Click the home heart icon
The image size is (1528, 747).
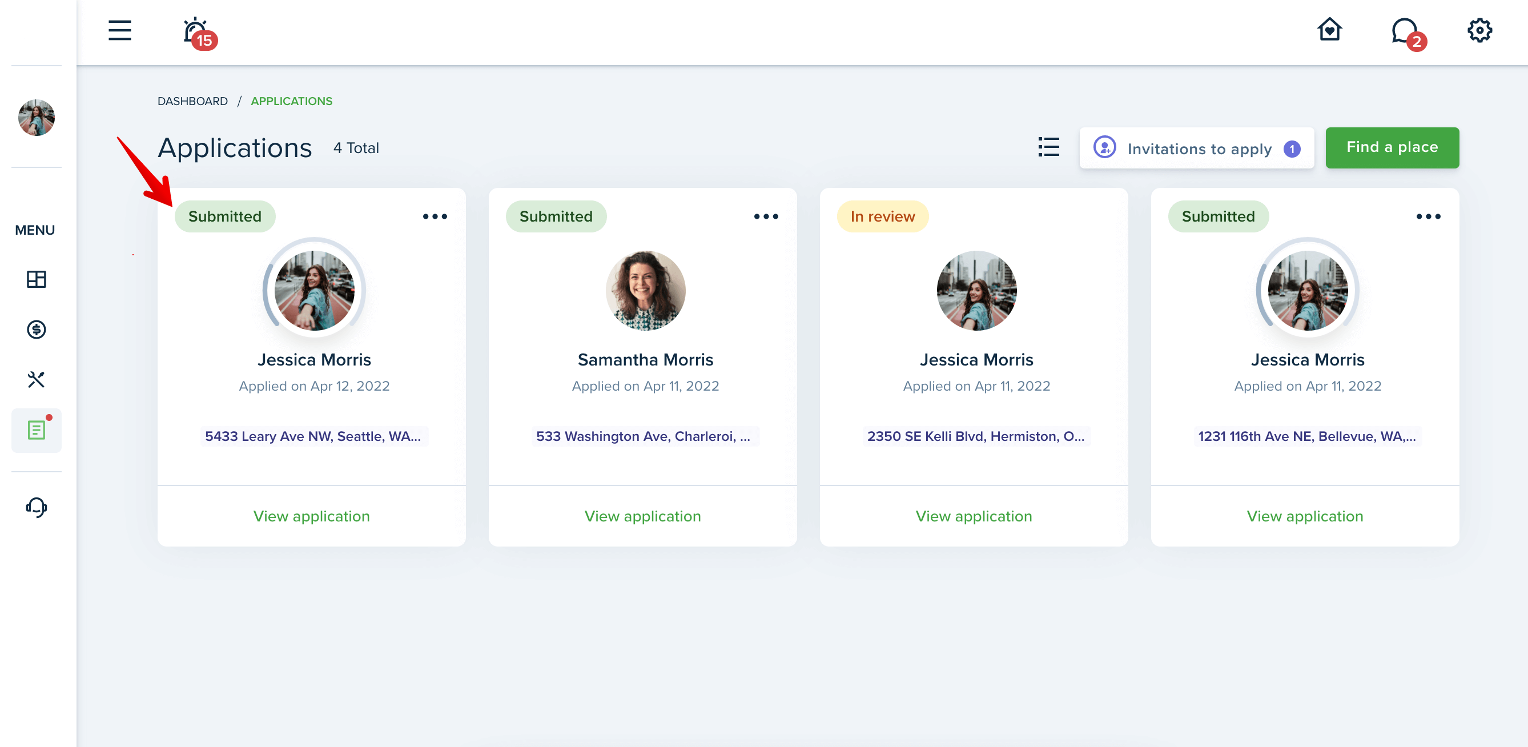pyautogui.click(x=1329, y=29)
